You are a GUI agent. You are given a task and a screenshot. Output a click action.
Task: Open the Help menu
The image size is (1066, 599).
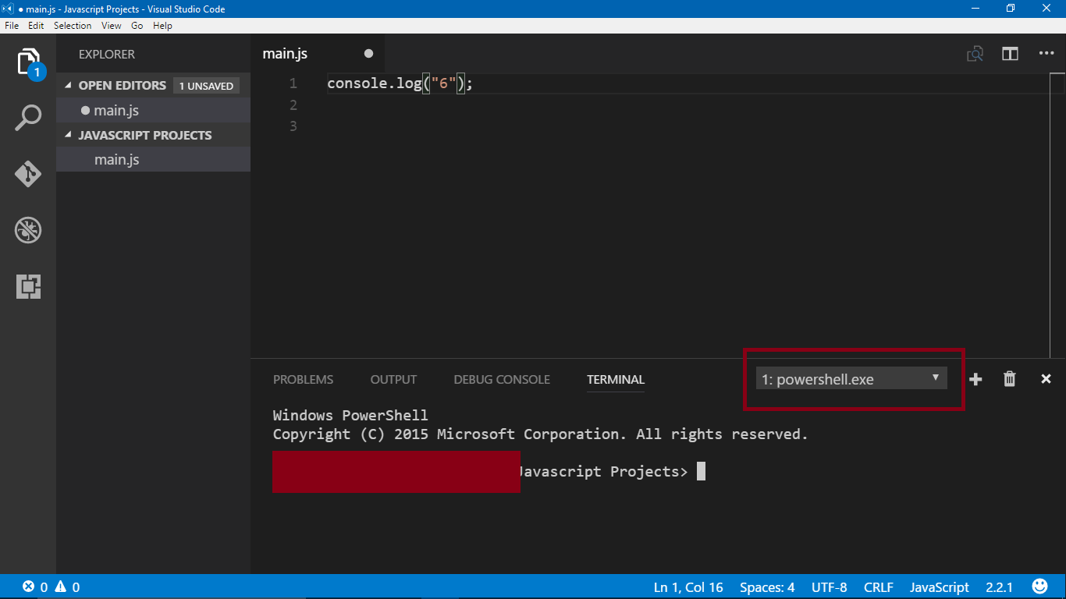[x=162, y=26]
